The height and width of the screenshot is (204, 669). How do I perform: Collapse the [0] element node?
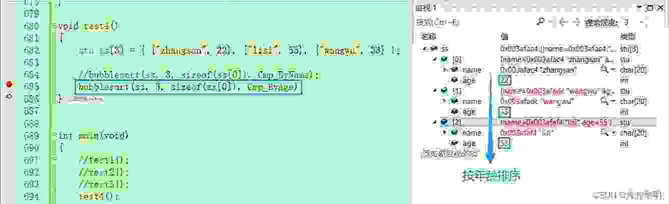pos(435,59)
